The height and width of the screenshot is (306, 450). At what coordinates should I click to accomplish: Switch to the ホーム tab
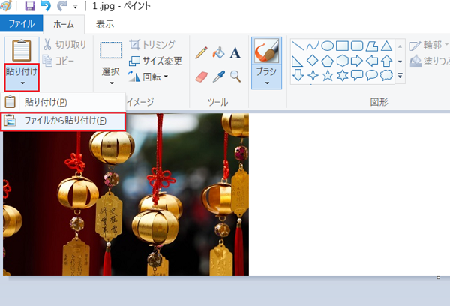64,24
